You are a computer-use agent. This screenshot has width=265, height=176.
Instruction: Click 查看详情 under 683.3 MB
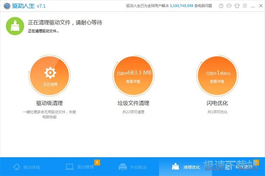point(133,82)
